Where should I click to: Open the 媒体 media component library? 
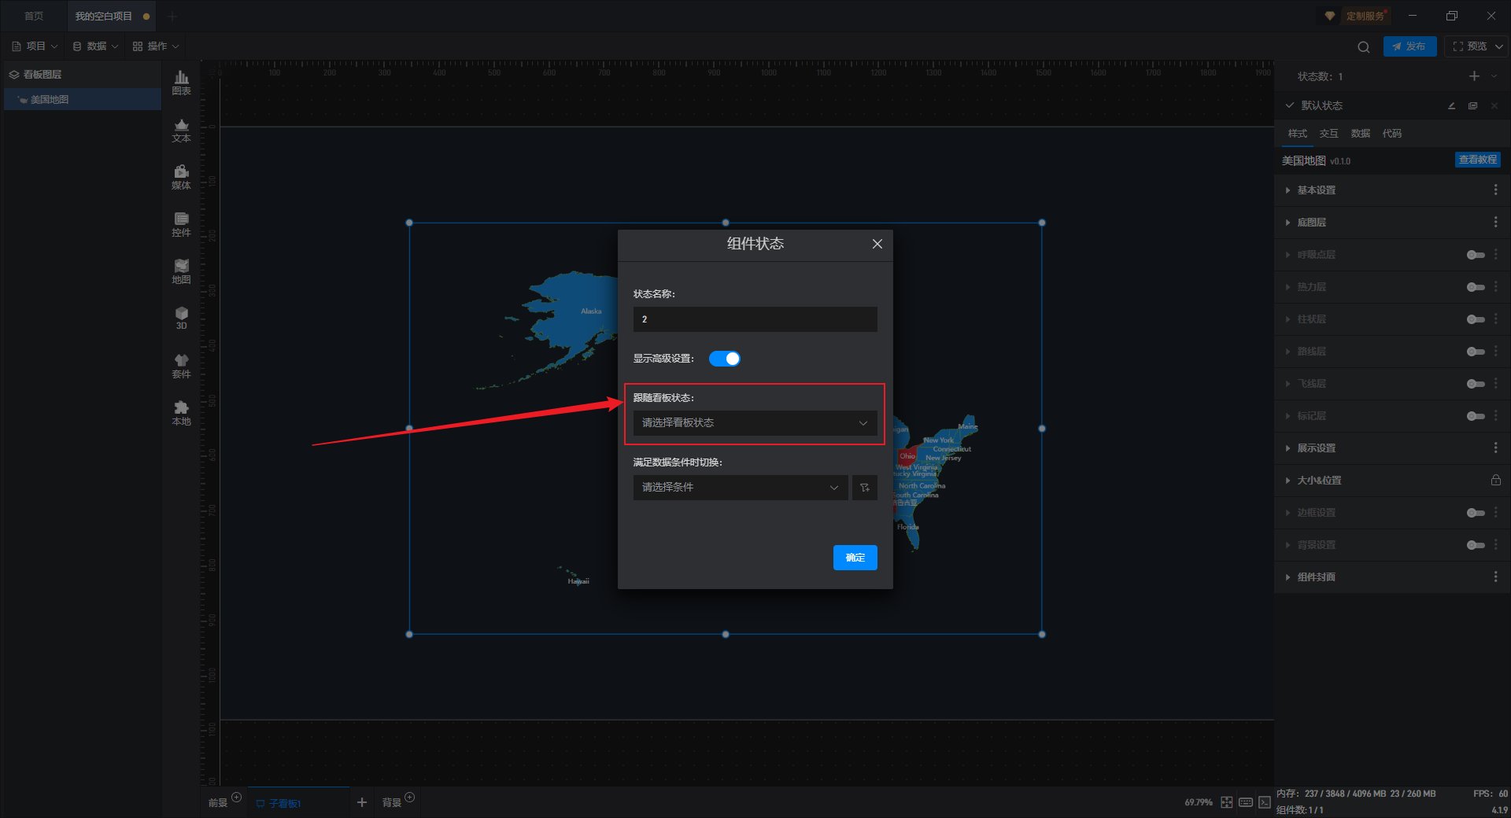(181, 177)
